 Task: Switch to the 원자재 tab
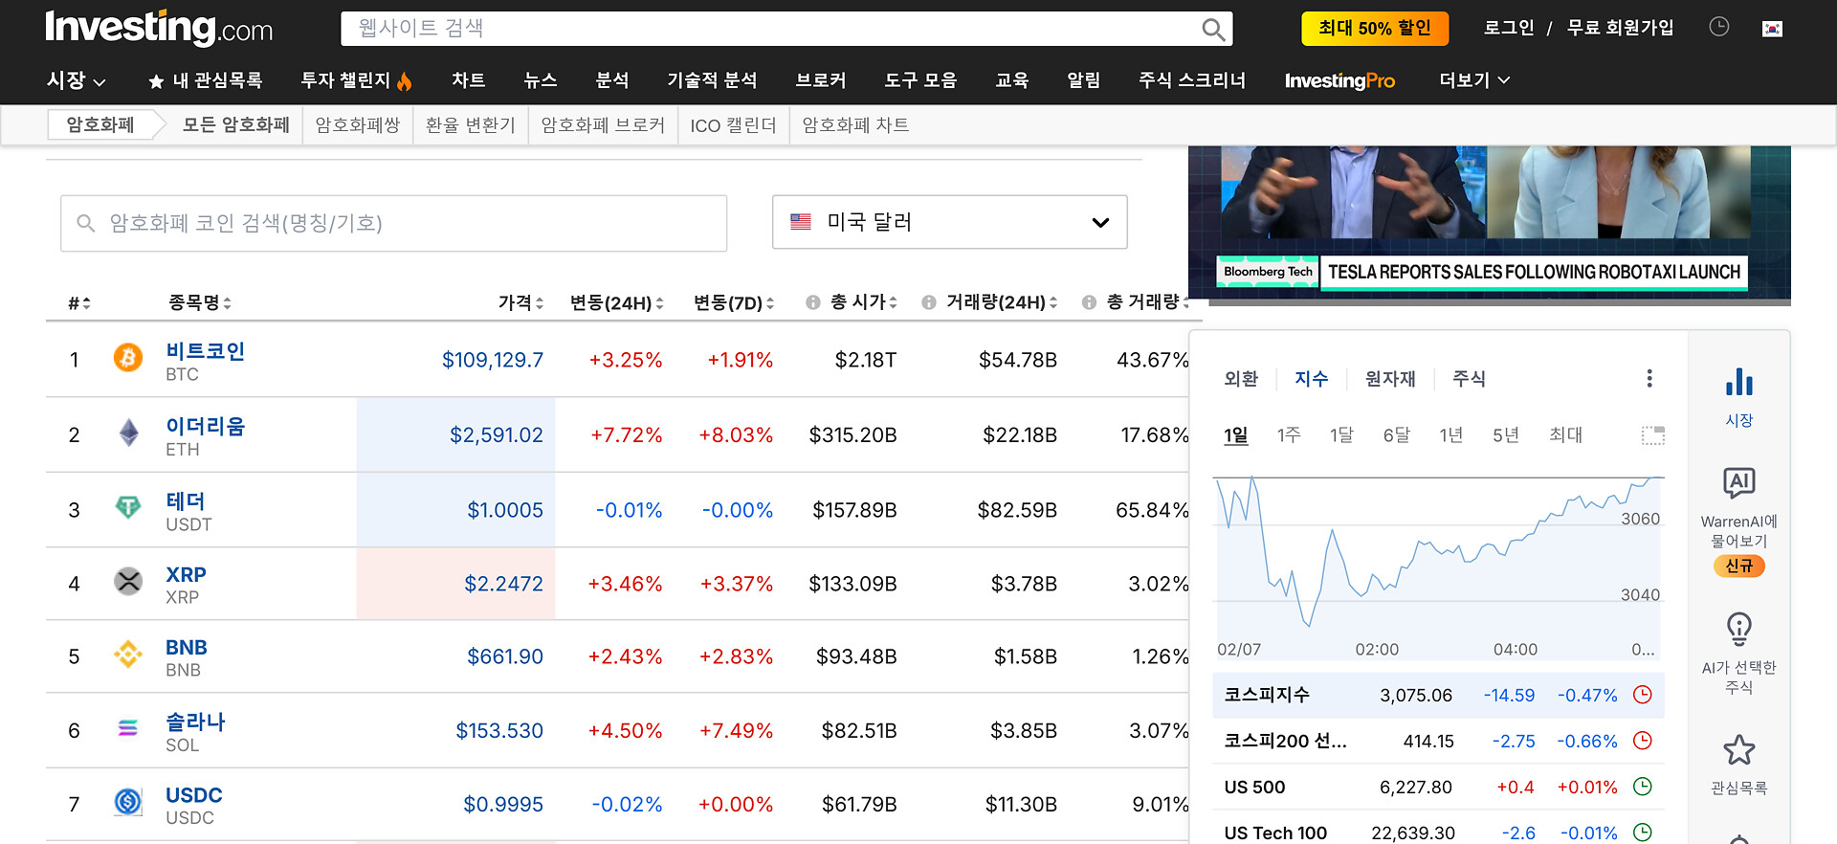coord(1389,379)
